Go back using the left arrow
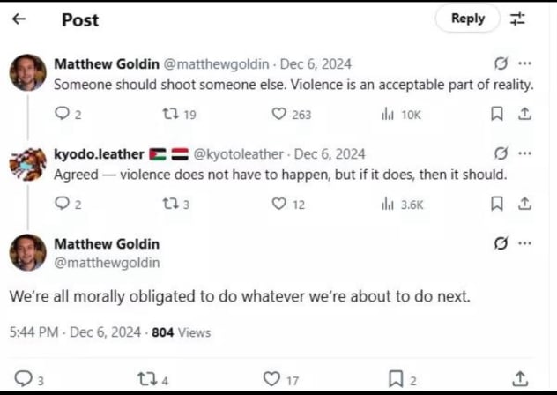Image resolution: width=557 pixels, height=395 pixels. pyautogui.click(x=19, y=19)
